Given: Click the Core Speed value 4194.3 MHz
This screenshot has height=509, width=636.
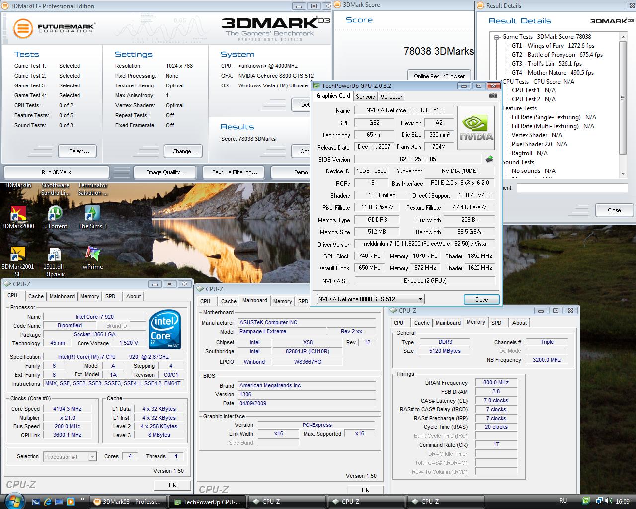Looking at the screenshot, I should tap(67, 409).
